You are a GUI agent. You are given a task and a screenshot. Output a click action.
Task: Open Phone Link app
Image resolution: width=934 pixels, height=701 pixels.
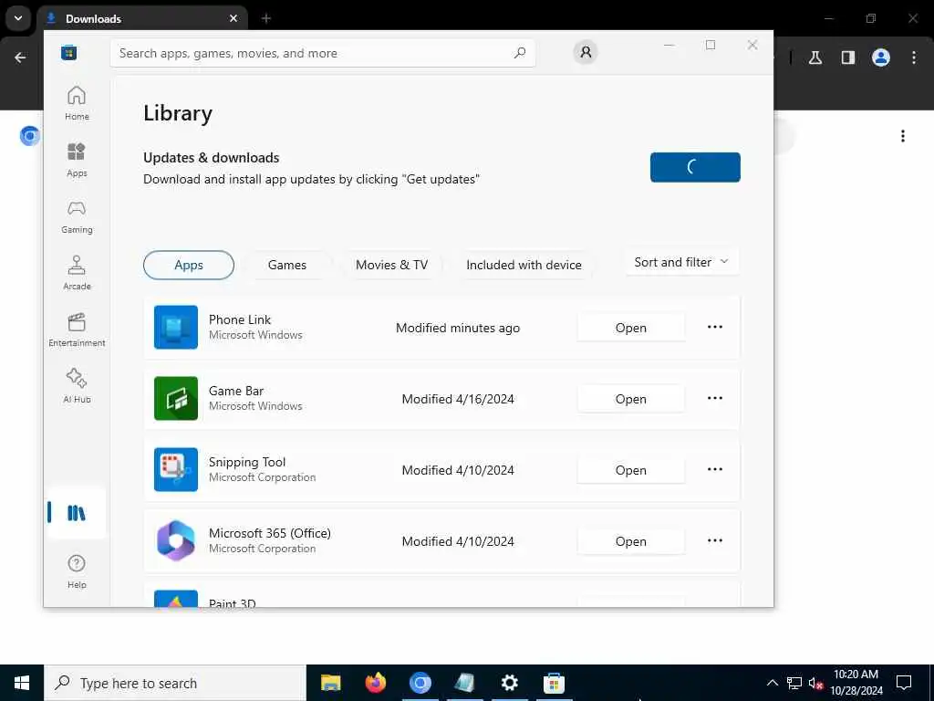[x=631, y=328]
